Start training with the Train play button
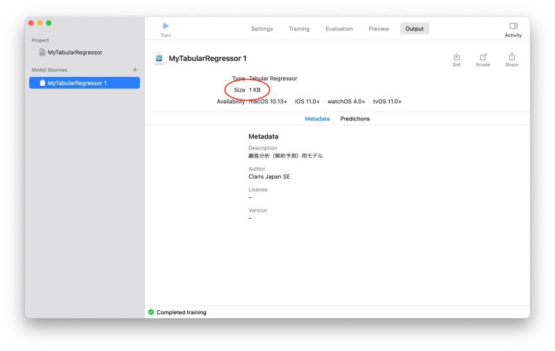Image resolution: width=555 pixels, height=351 pixels. [166, 26]
